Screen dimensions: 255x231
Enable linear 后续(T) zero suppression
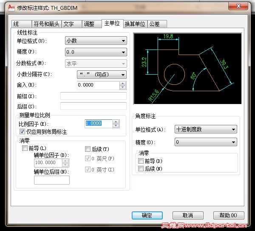pyautogui.click(x=88, y=149)
